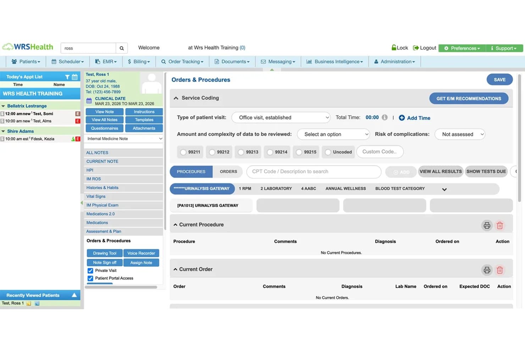Click the Note Sign off button
The height and width of the screenshot is (350, 525).
(105, 263)
